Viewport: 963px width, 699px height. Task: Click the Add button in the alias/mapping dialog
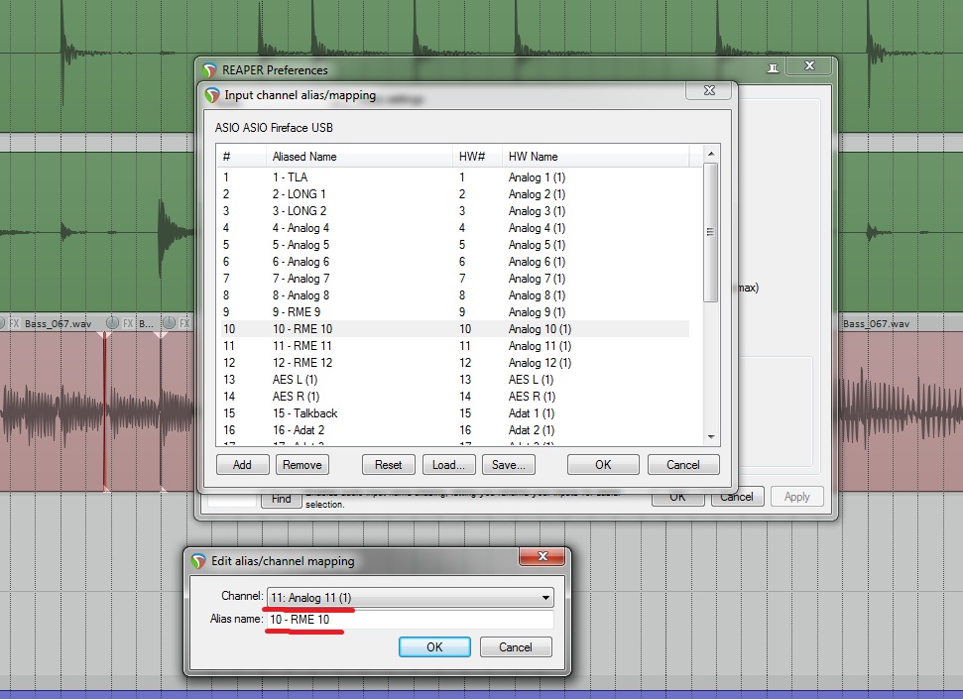pos(242,464)
